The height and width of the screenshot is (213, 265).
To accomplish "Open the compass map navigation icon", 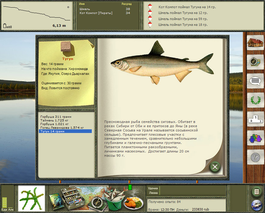I will (255, 62).
